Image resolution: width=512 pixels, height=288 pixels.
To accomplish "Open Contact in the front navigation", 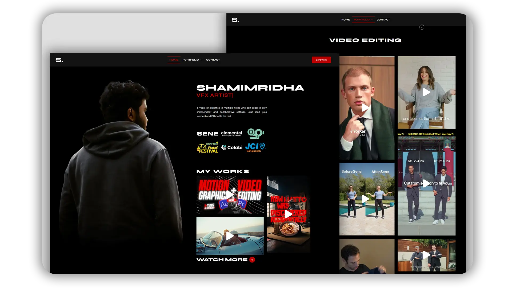I will [213, 60].
